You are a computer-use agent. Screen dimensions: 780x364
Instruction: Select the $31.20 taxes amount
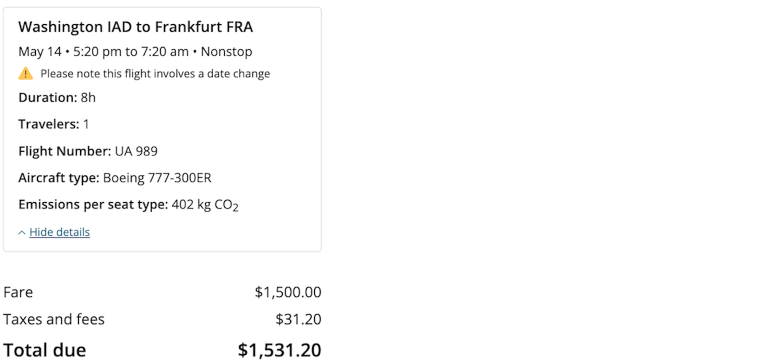pos(298,319)
